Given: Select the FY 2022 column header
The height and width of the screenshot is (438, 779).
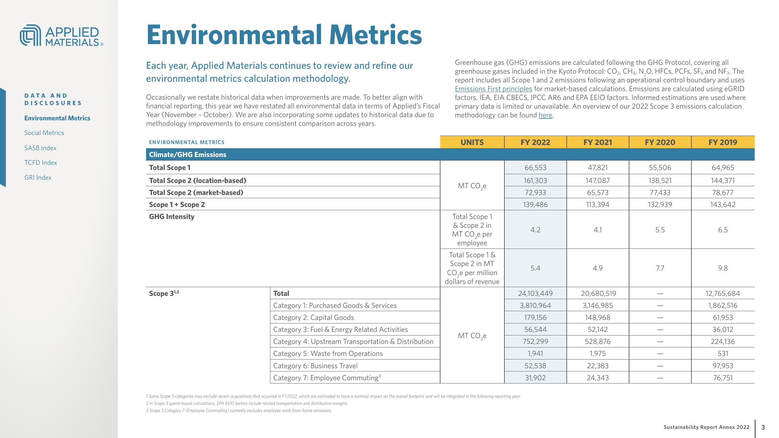Looking at the screenshot, I should click(535, 142).
